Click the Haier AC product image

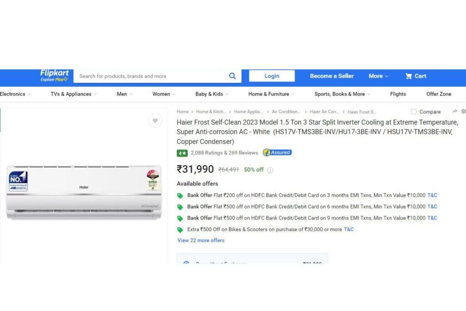(x=84, y=192)
